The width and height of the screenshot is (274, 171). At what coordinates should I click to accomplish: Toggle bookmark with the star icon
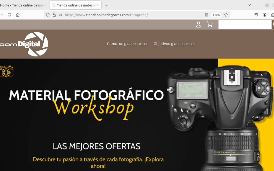click(x=226, y=15)
